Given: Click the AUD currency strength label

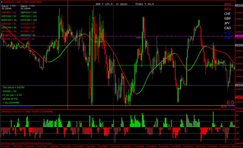Looking at the screenshot, I should 227,33.
